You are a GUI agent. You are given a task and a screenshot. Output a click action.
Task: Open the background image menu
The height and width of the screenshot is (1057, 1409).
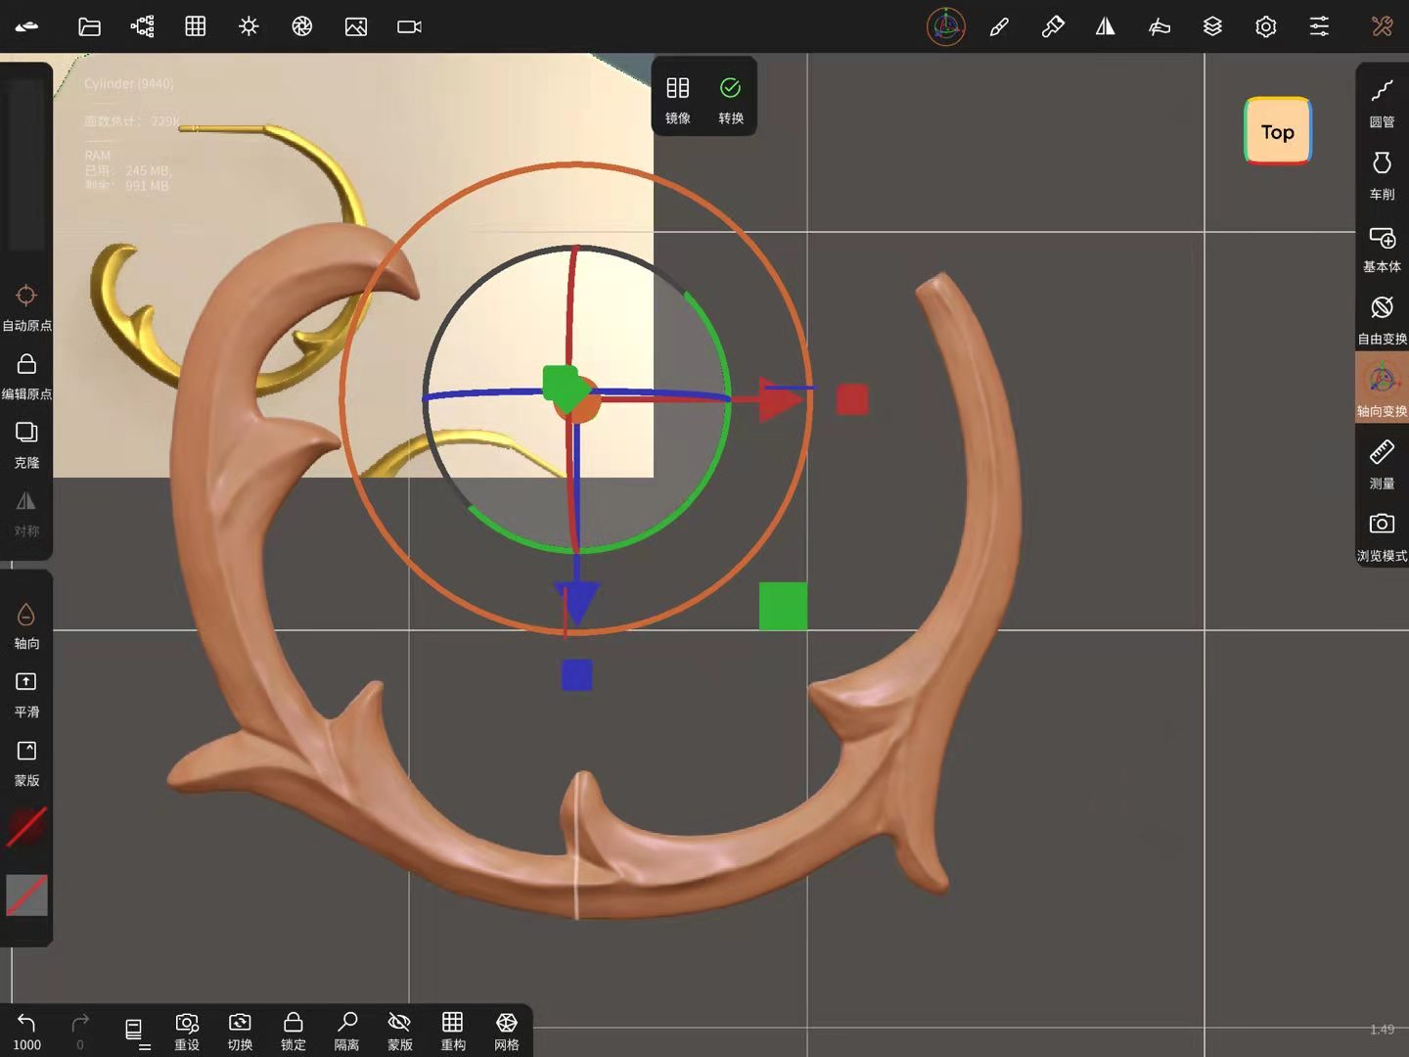click(356, 26)
